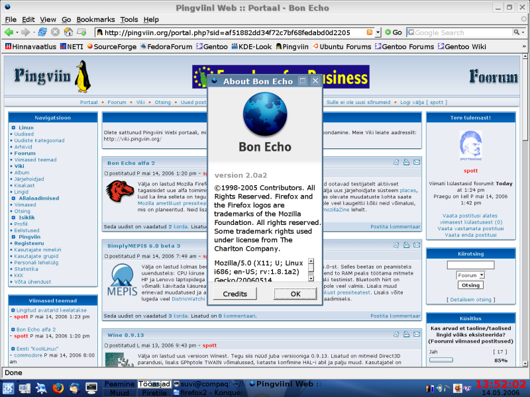Image resolution: width=530 pixels, height=397 pixels.
Task: Open the Hinnavaatlus bookmark
Action: [x=30, y=46]
